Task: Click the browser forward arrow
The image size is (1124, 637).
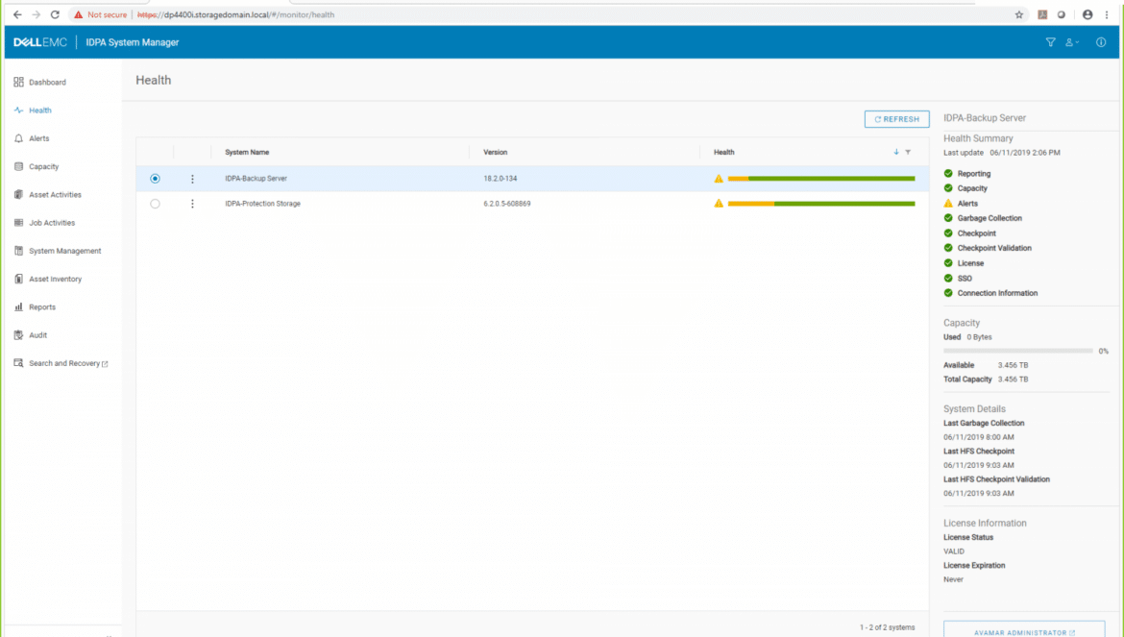Action: coord(36,14)
